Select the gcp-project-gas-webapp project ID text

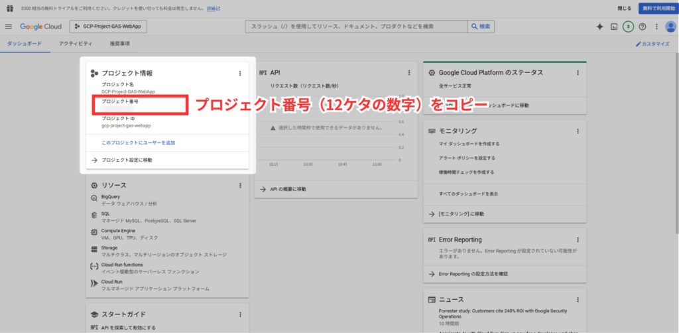(x=126, y=125)
